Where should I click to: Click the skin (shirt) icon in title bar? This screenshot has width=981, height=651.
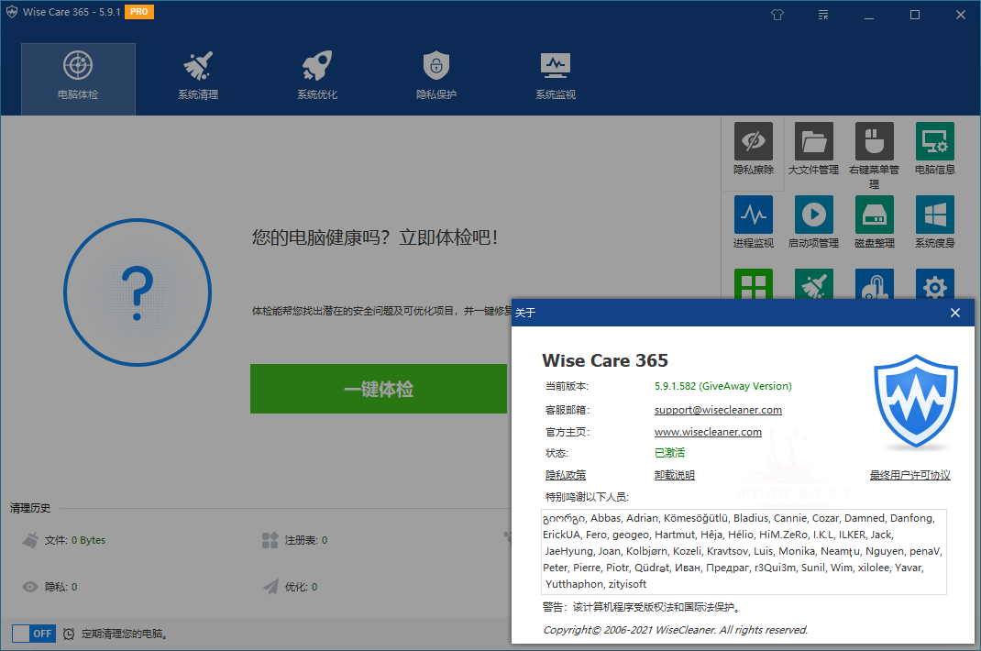(x=779, y=15)
